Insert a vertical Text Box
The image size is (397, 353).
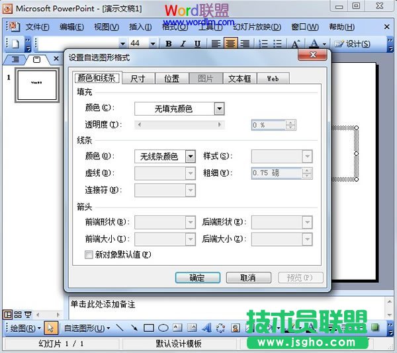coord(192,328)
